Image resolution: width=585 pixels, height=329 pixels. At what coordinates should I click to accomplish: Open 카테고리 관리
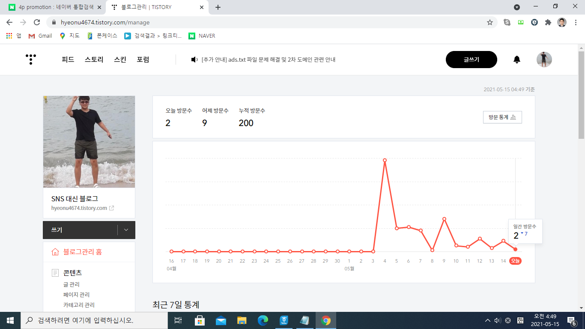[x=79, y=305]
